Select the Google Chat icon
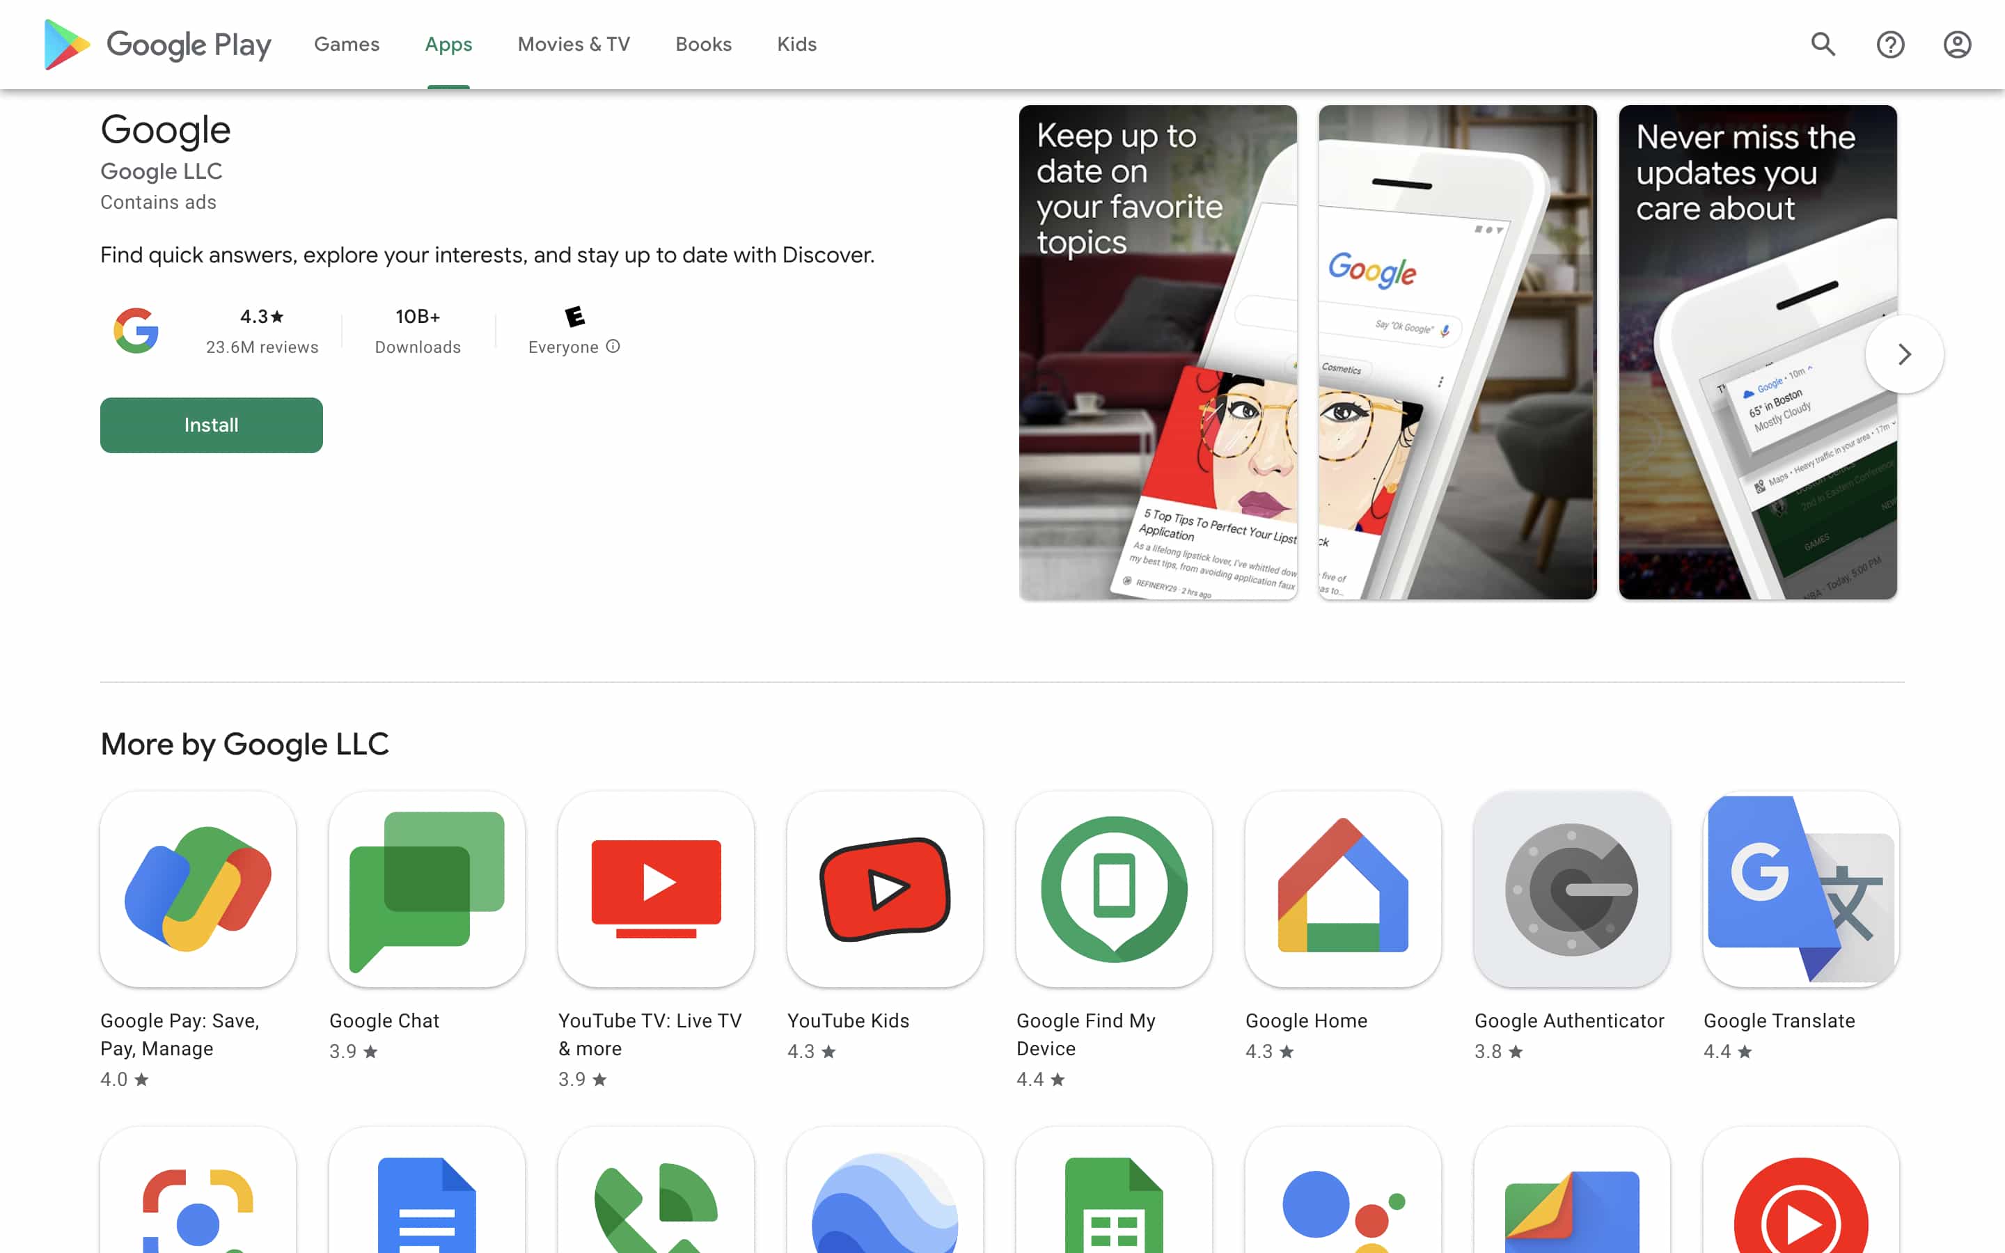This screenshot has width=2005, height=1253. [x=426, y=888]
